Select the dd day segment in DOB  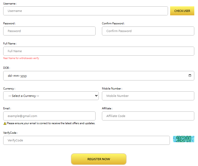click(10, 76)
